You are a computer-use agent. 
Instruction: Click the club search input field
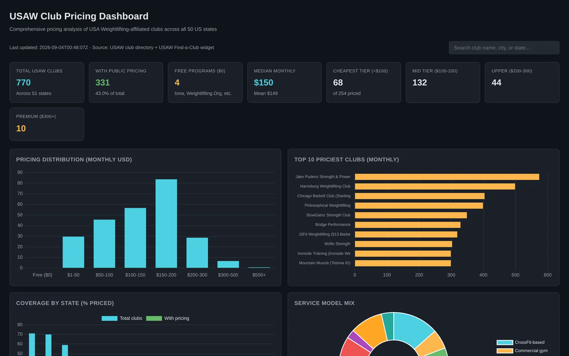[x=504, y=48]
